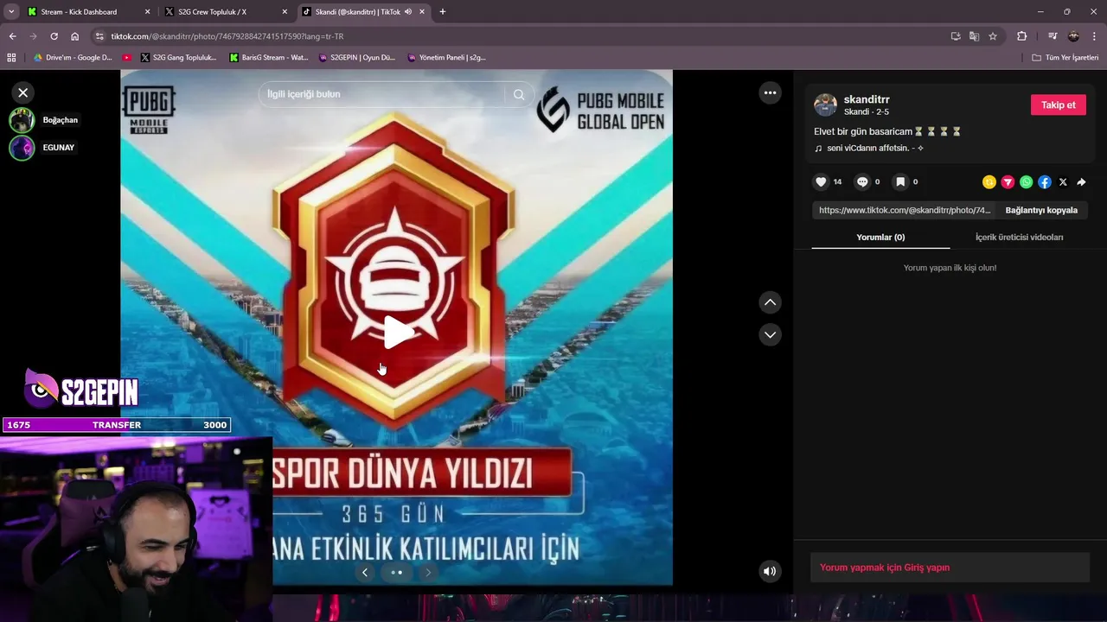Open the YouTube bookmark icon
Viewport: 1107px width, 622px height.
tap(127, 58)
